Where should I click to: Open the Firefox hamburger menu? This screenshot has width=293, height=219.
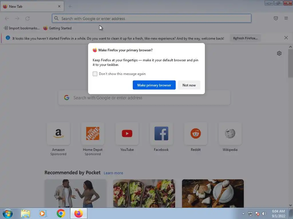tap(286, 18)
